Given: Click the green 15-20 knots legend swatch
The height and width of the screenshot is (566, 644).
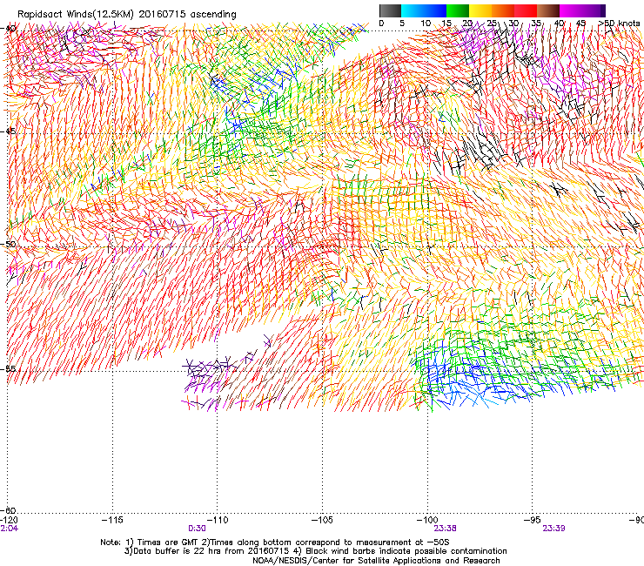Looking at the screenshot, I should (458, 10).
